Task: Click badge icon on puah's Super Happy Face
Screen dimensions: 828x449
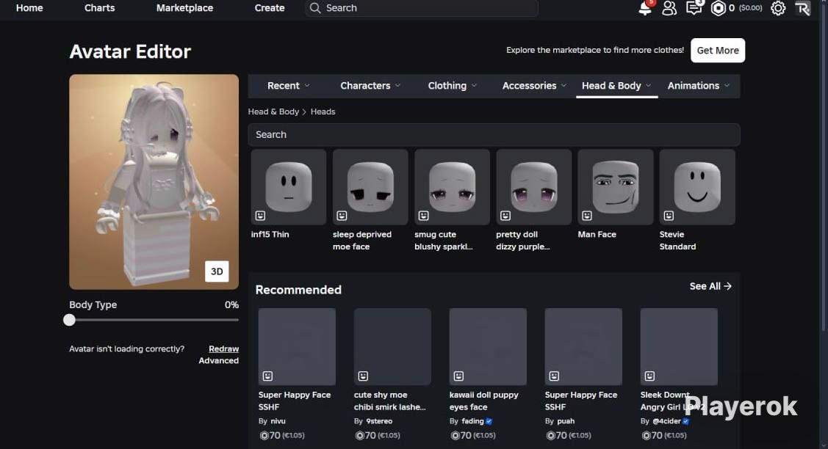Action: coord(554,376)
